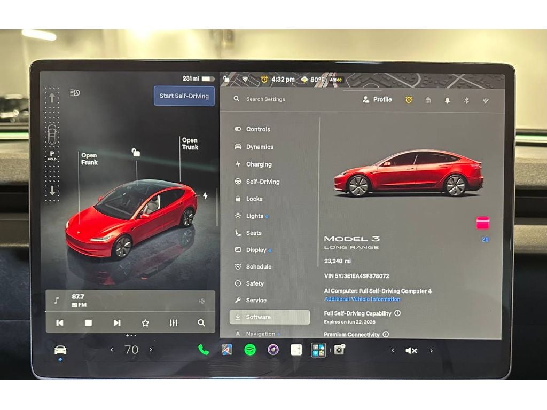Open the HomeLink garage icon
This screenshot has width=547, height=410.
click(x=428, y=100)
